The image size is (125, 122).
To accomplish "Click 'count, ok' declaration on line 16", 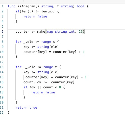I will click(x=32, y=82).
